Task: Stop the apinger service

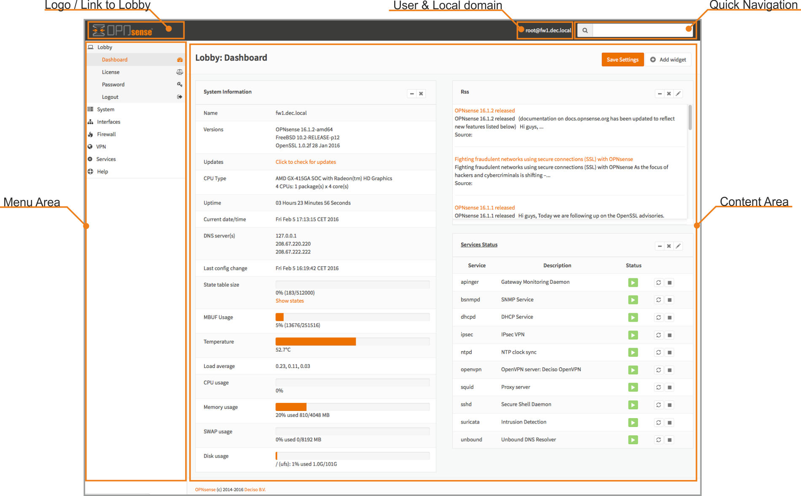Action: pyautogui.click(x=669, y=283)
